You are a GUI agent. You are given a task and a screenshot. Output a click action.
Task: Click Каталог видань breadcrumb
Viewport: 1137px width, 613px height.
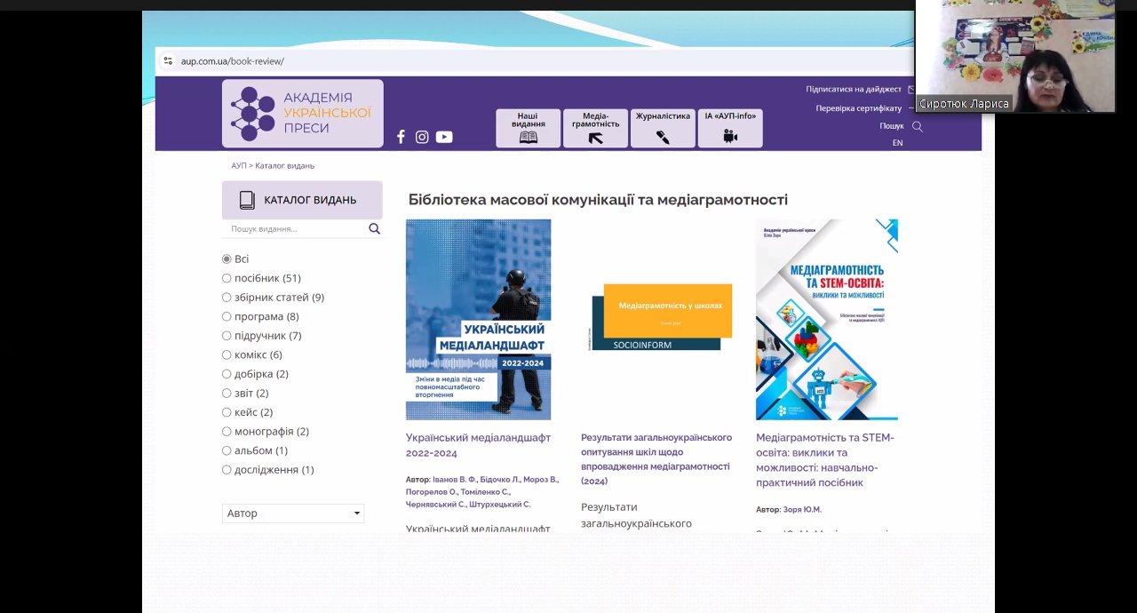[x=284, y=166]
